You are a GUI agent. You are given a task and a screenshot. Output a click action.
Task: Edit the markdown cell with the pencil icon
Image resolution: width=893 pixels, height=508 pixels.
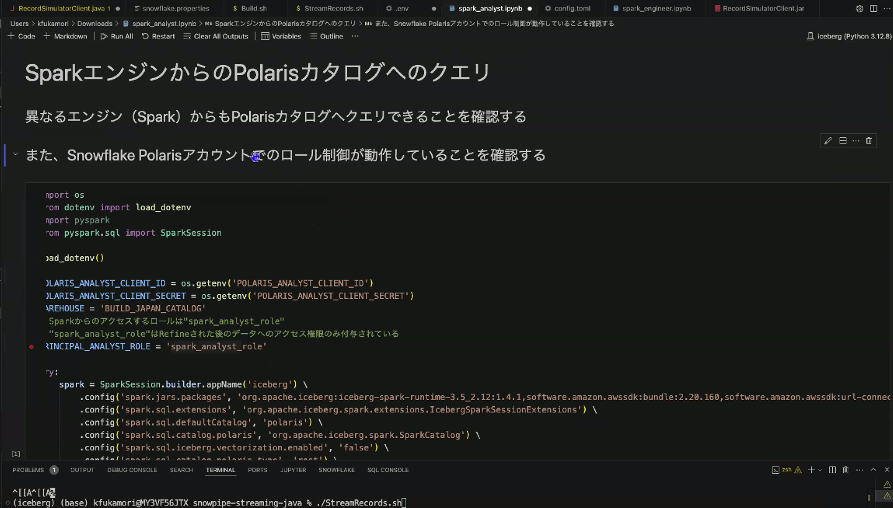pos(828,141)
